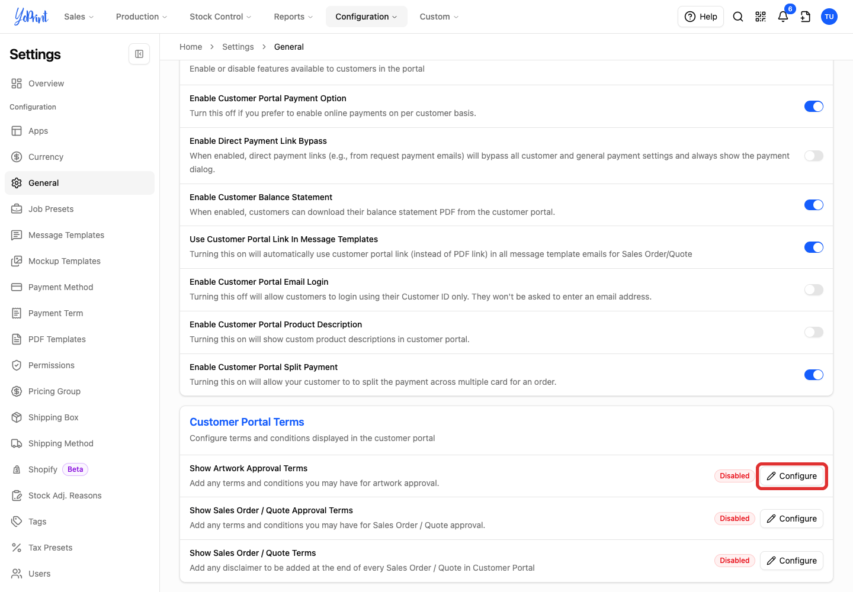Open the Sales dropdown menu
Screen dimensions: 853x592
pyautogui.click(x=79, y=17)
